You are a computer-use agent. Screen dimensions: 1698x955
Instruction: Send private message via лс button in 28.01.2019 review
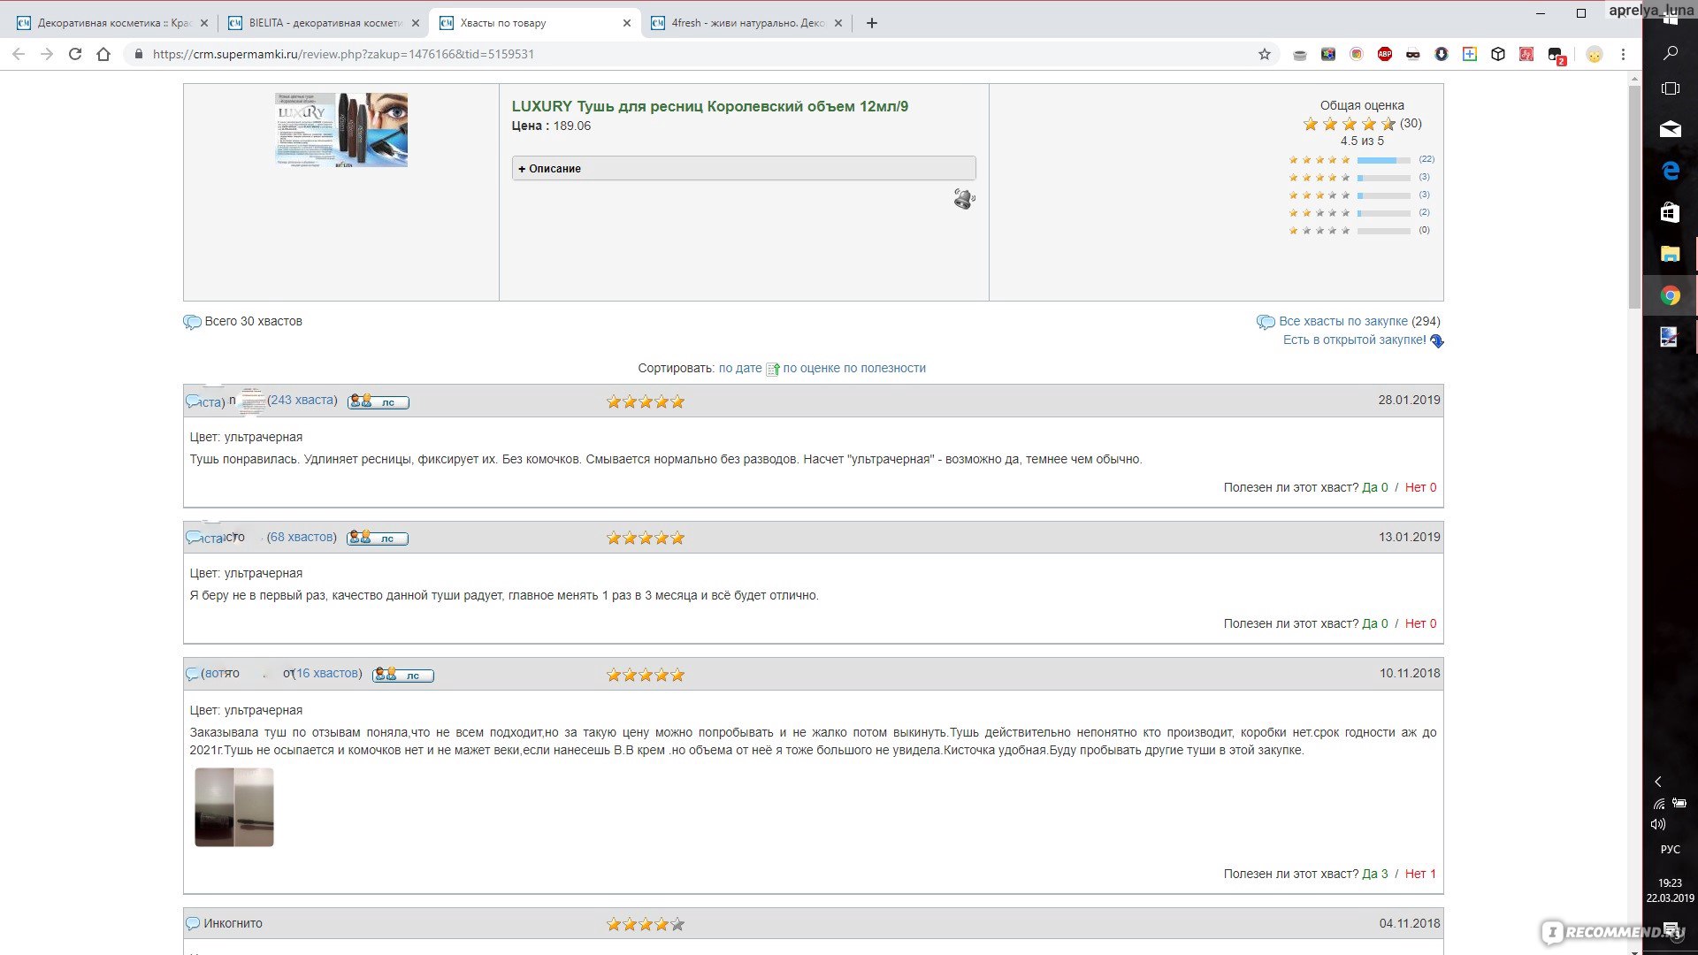379,401
